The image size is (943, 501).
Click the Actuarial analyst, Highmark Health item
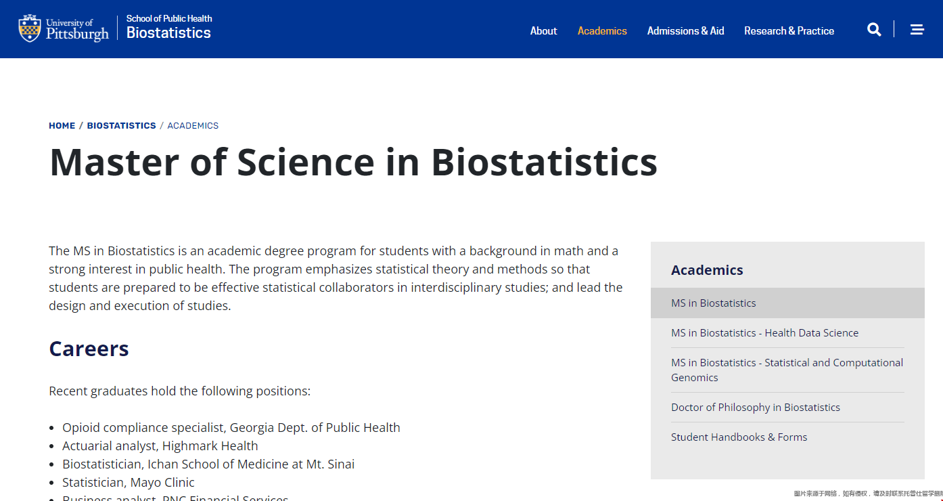tap(160, 446)
